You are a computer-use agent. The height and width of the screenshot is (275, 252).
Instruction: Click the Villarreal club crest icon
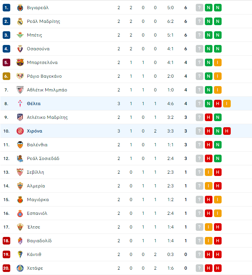20,8
